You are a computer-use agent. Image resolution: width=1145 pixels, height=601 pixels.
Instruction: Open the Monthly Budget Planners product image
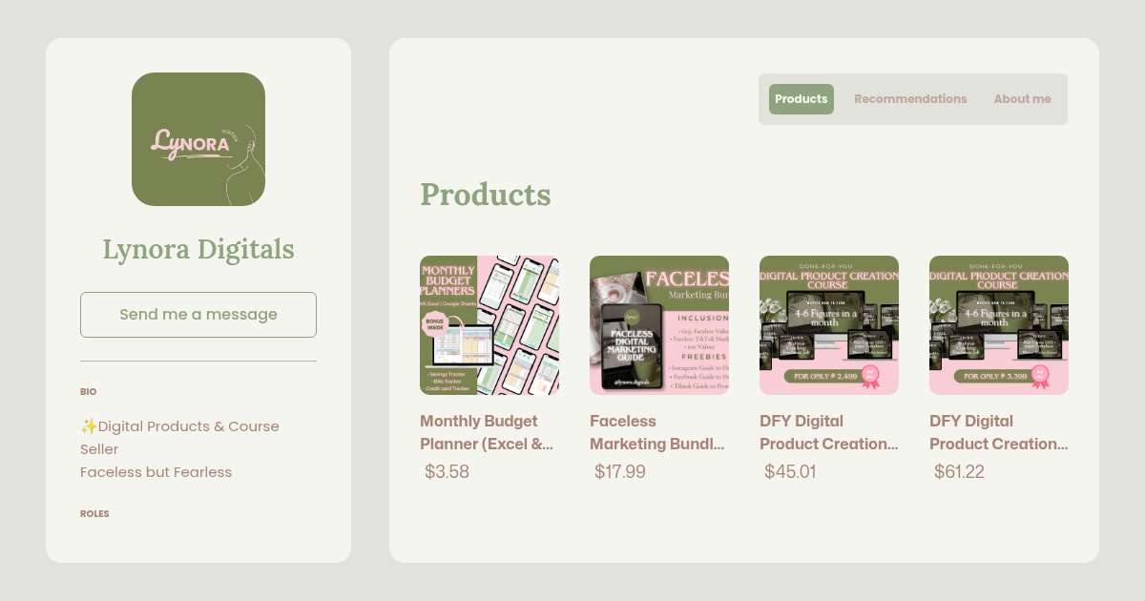coord(489,325)
